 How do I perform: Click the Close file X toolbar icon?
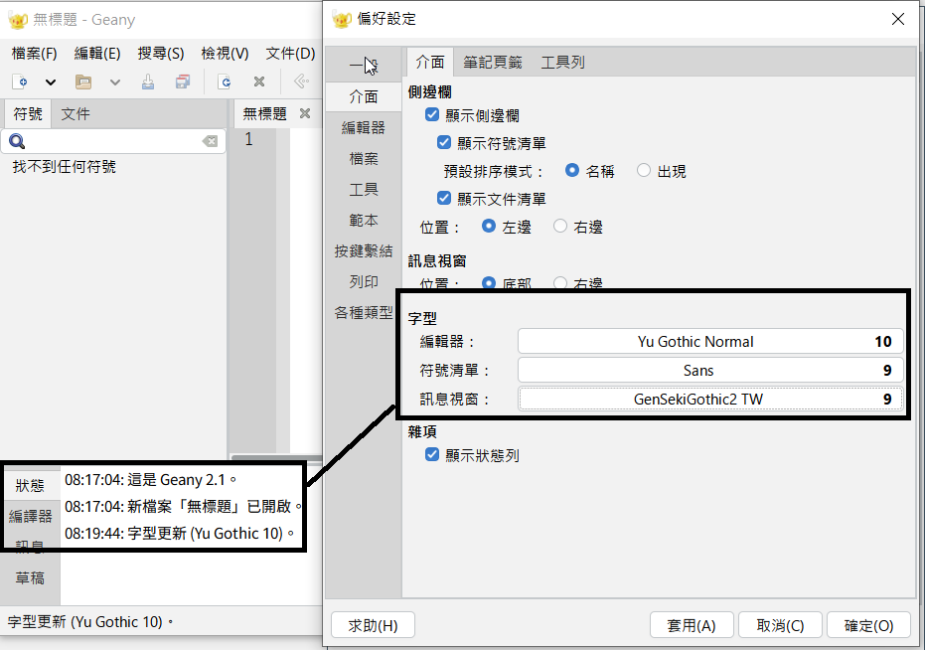(259, 82)
